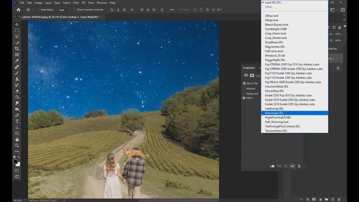Choose Load 3D LUT... option

click(294, 2)
